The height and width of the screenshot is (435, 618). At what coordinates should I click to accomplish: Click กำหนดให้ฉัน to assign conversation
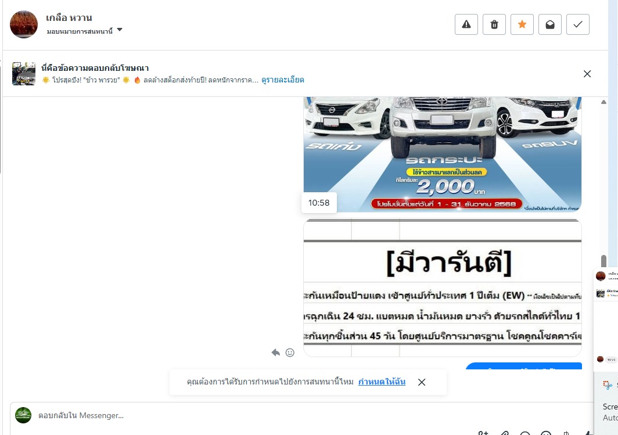[382, 382]
